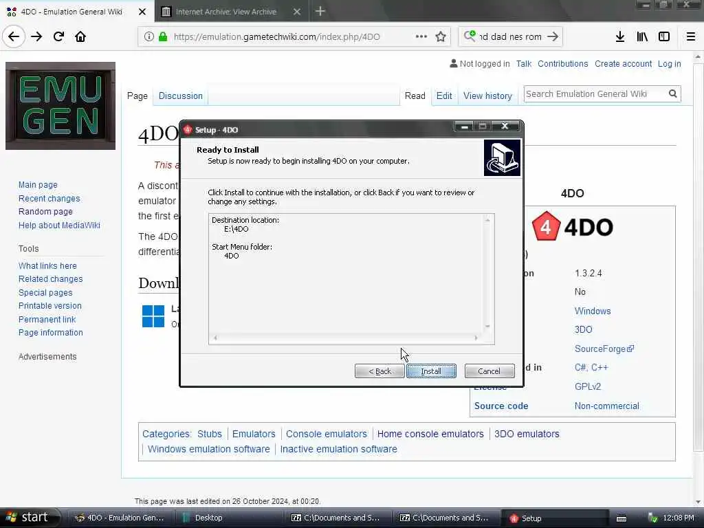704x528 pixels.
Task: Open Recent changes in sidebar
Action: 49,199
